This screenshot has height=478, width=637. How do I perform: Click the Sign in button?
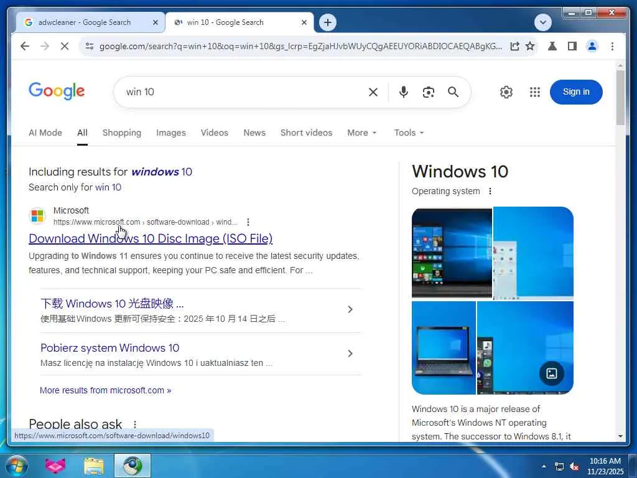[x=575, y=92]
